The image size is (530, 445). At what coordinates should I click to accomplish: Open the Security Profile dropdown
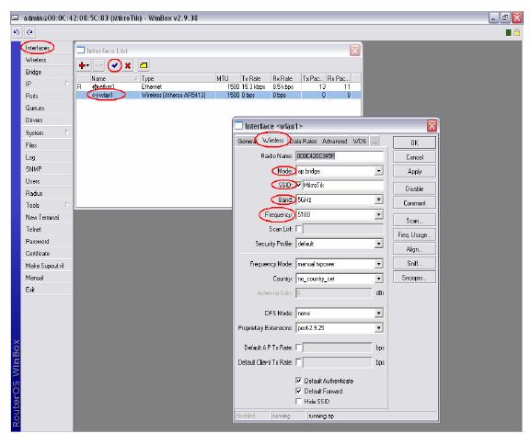click(x=378, y=244)
